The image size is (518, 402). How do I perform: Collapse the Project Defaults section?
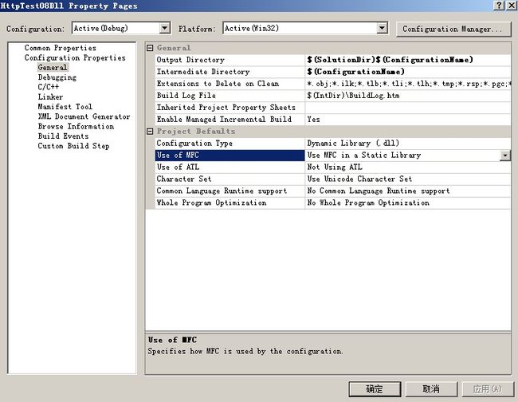151,132
